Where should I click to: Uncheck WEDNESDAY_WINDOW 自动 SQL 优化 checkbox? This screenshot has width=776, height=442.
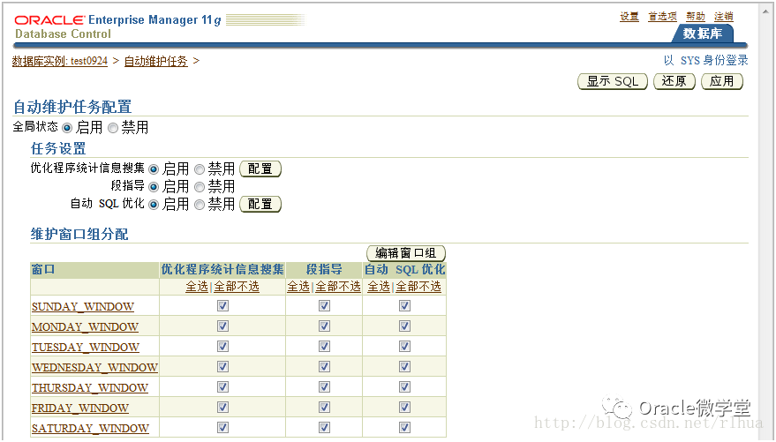[x=405, y=367]
